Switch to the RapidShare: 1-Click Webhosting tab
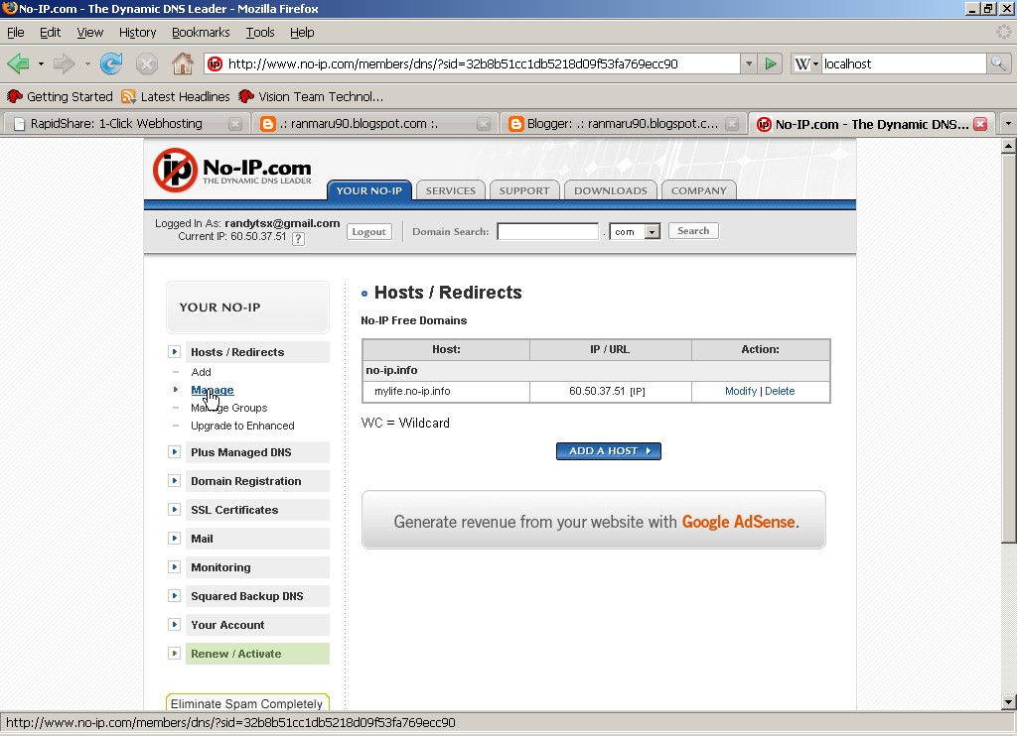Image resolution: width=1017 pixels, height=736 pixels. point(124,124)
